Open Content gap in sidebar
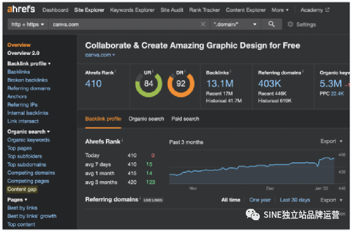351x231 pixels. pos(22,189)
